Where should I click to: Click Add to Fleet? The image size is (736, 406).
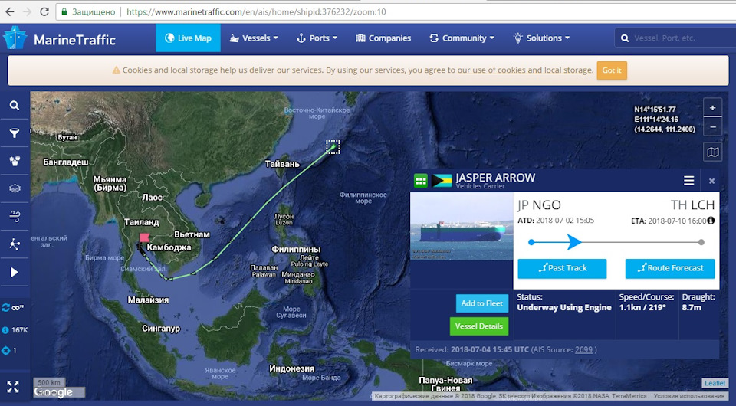tap(482, 303)
